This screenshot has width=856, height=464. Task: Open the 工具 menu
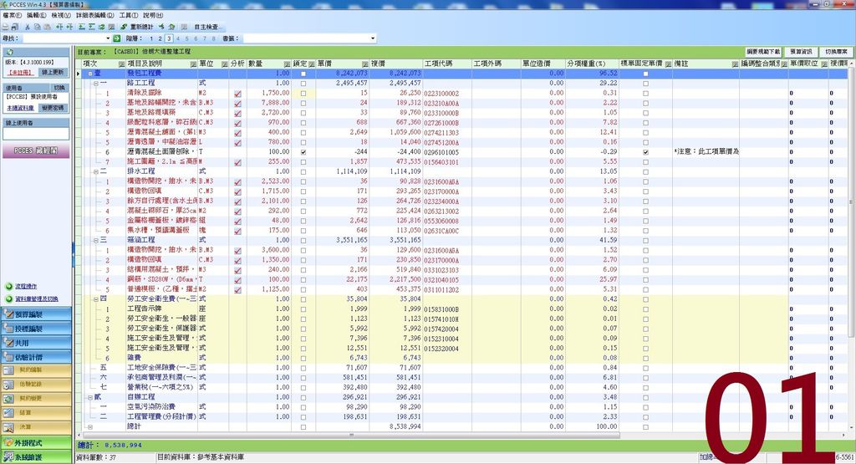coord(128,15)
